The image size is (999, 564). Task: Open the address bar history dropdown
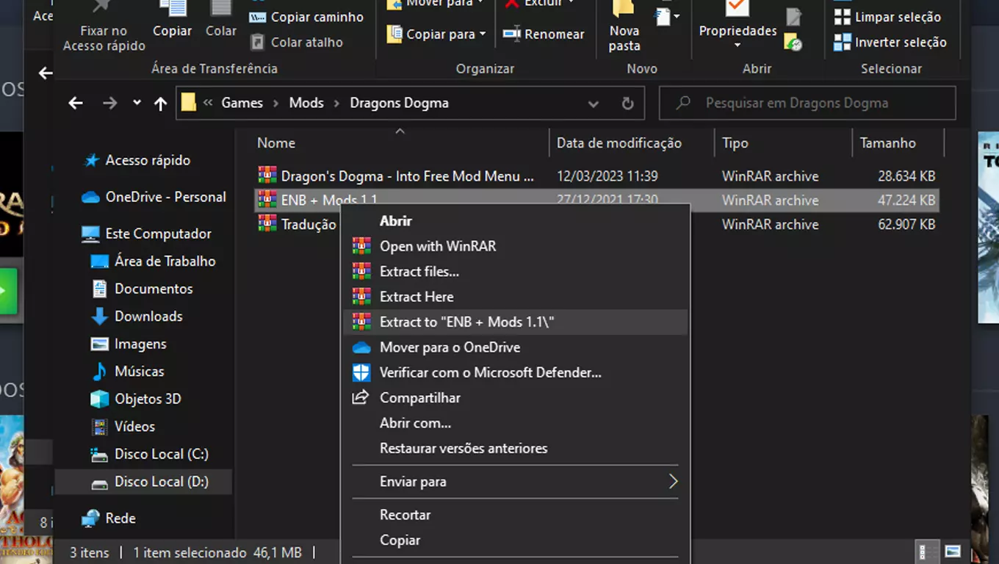tap(594, 104)
